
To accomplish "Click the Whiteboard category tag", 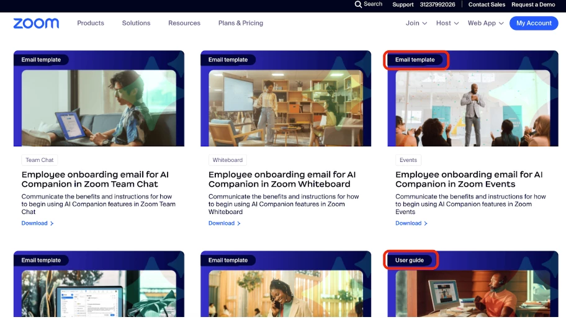I will point(227,160).
